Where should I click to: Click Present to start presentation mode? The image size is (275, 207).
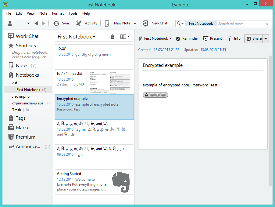click(212, 38)
